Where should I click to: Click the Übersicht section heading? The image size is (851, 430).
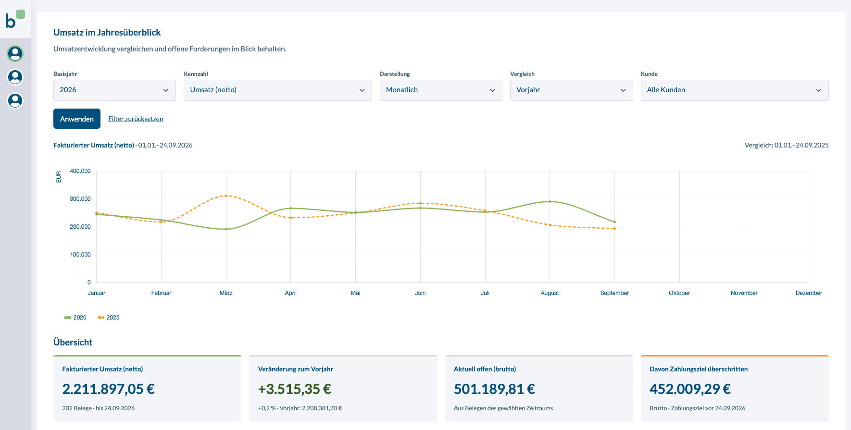73,342
